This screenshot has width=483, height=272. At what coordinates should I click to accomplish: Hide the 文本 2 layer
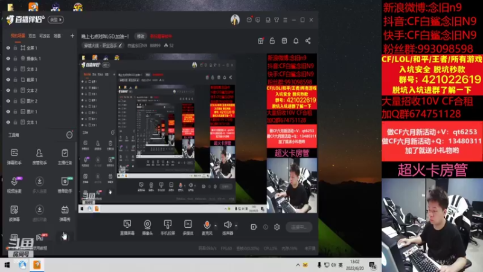pos(8,90)
